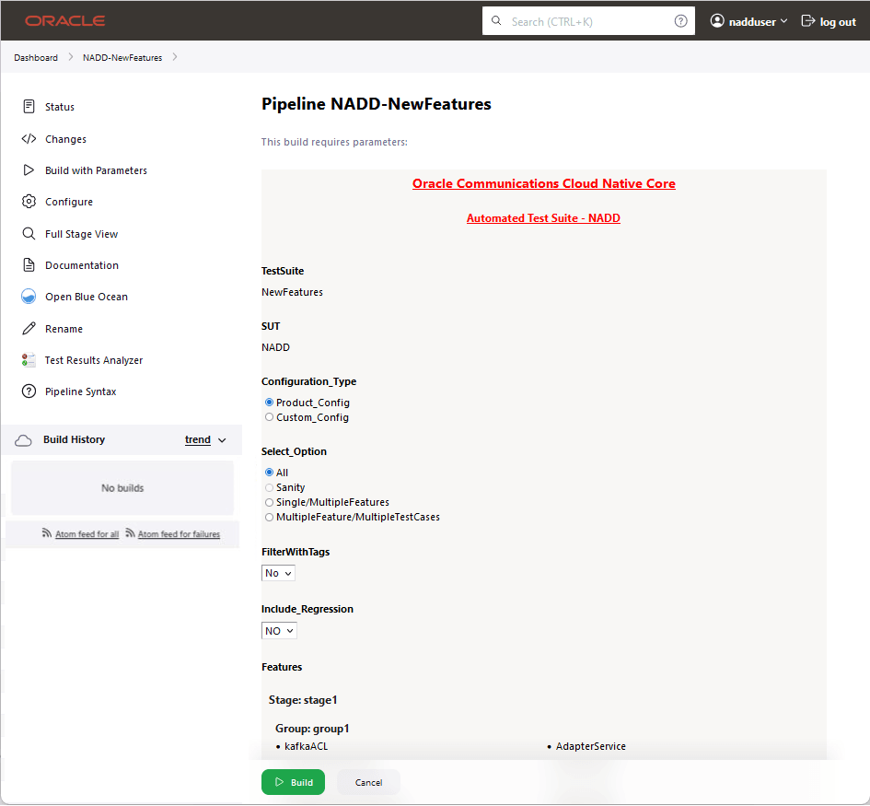Click the trend link in Build History
The width and height of the screenshot is (870, 806).
pyautogui.click(x=198, y=439)
